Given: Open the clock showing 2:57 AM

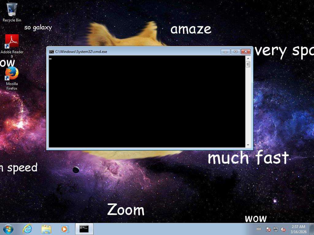Looking at the screenshot, I should pos(298,229).
